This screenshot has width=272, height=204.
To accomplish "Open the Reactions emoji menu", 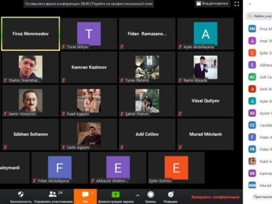I will pos(171,194).
